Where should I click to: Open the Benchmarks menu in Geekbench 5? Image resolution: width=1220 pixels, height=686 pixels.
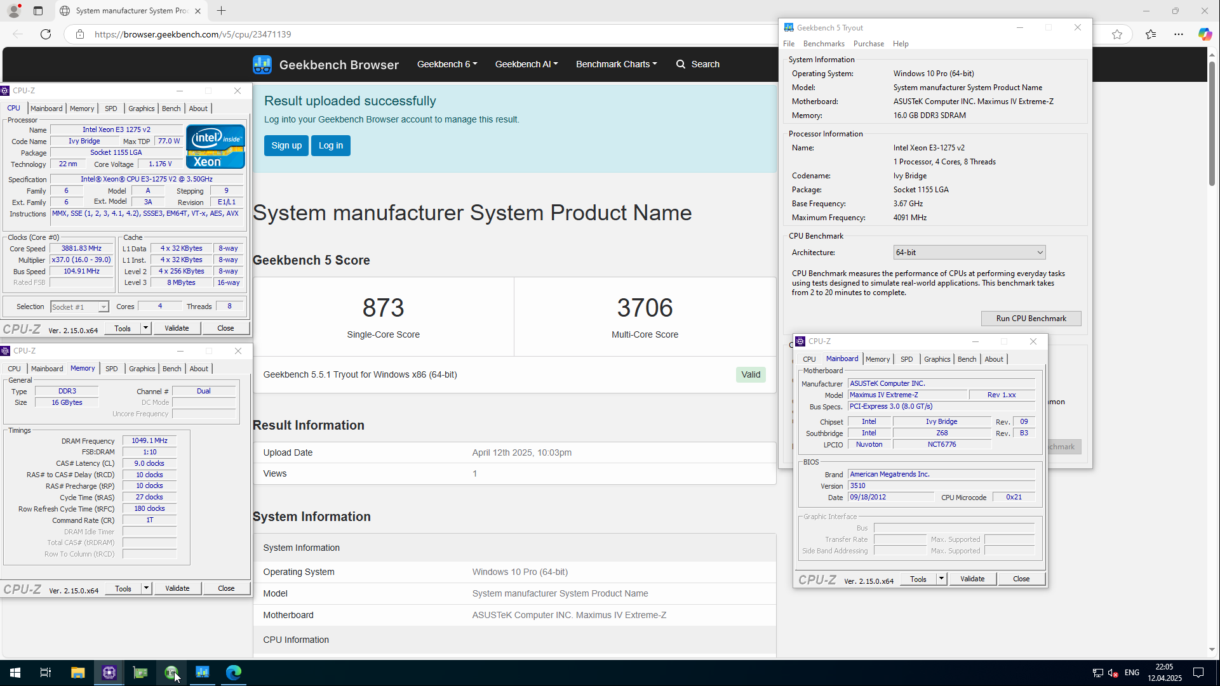click(x=824, y=44)
